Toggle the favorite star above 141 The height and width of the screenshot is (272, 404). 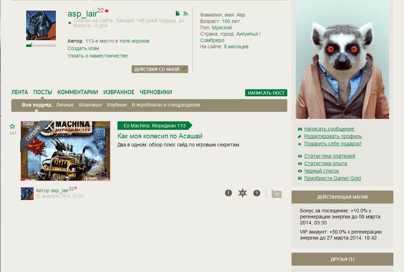pyautogui.click(x=12, y=126)
